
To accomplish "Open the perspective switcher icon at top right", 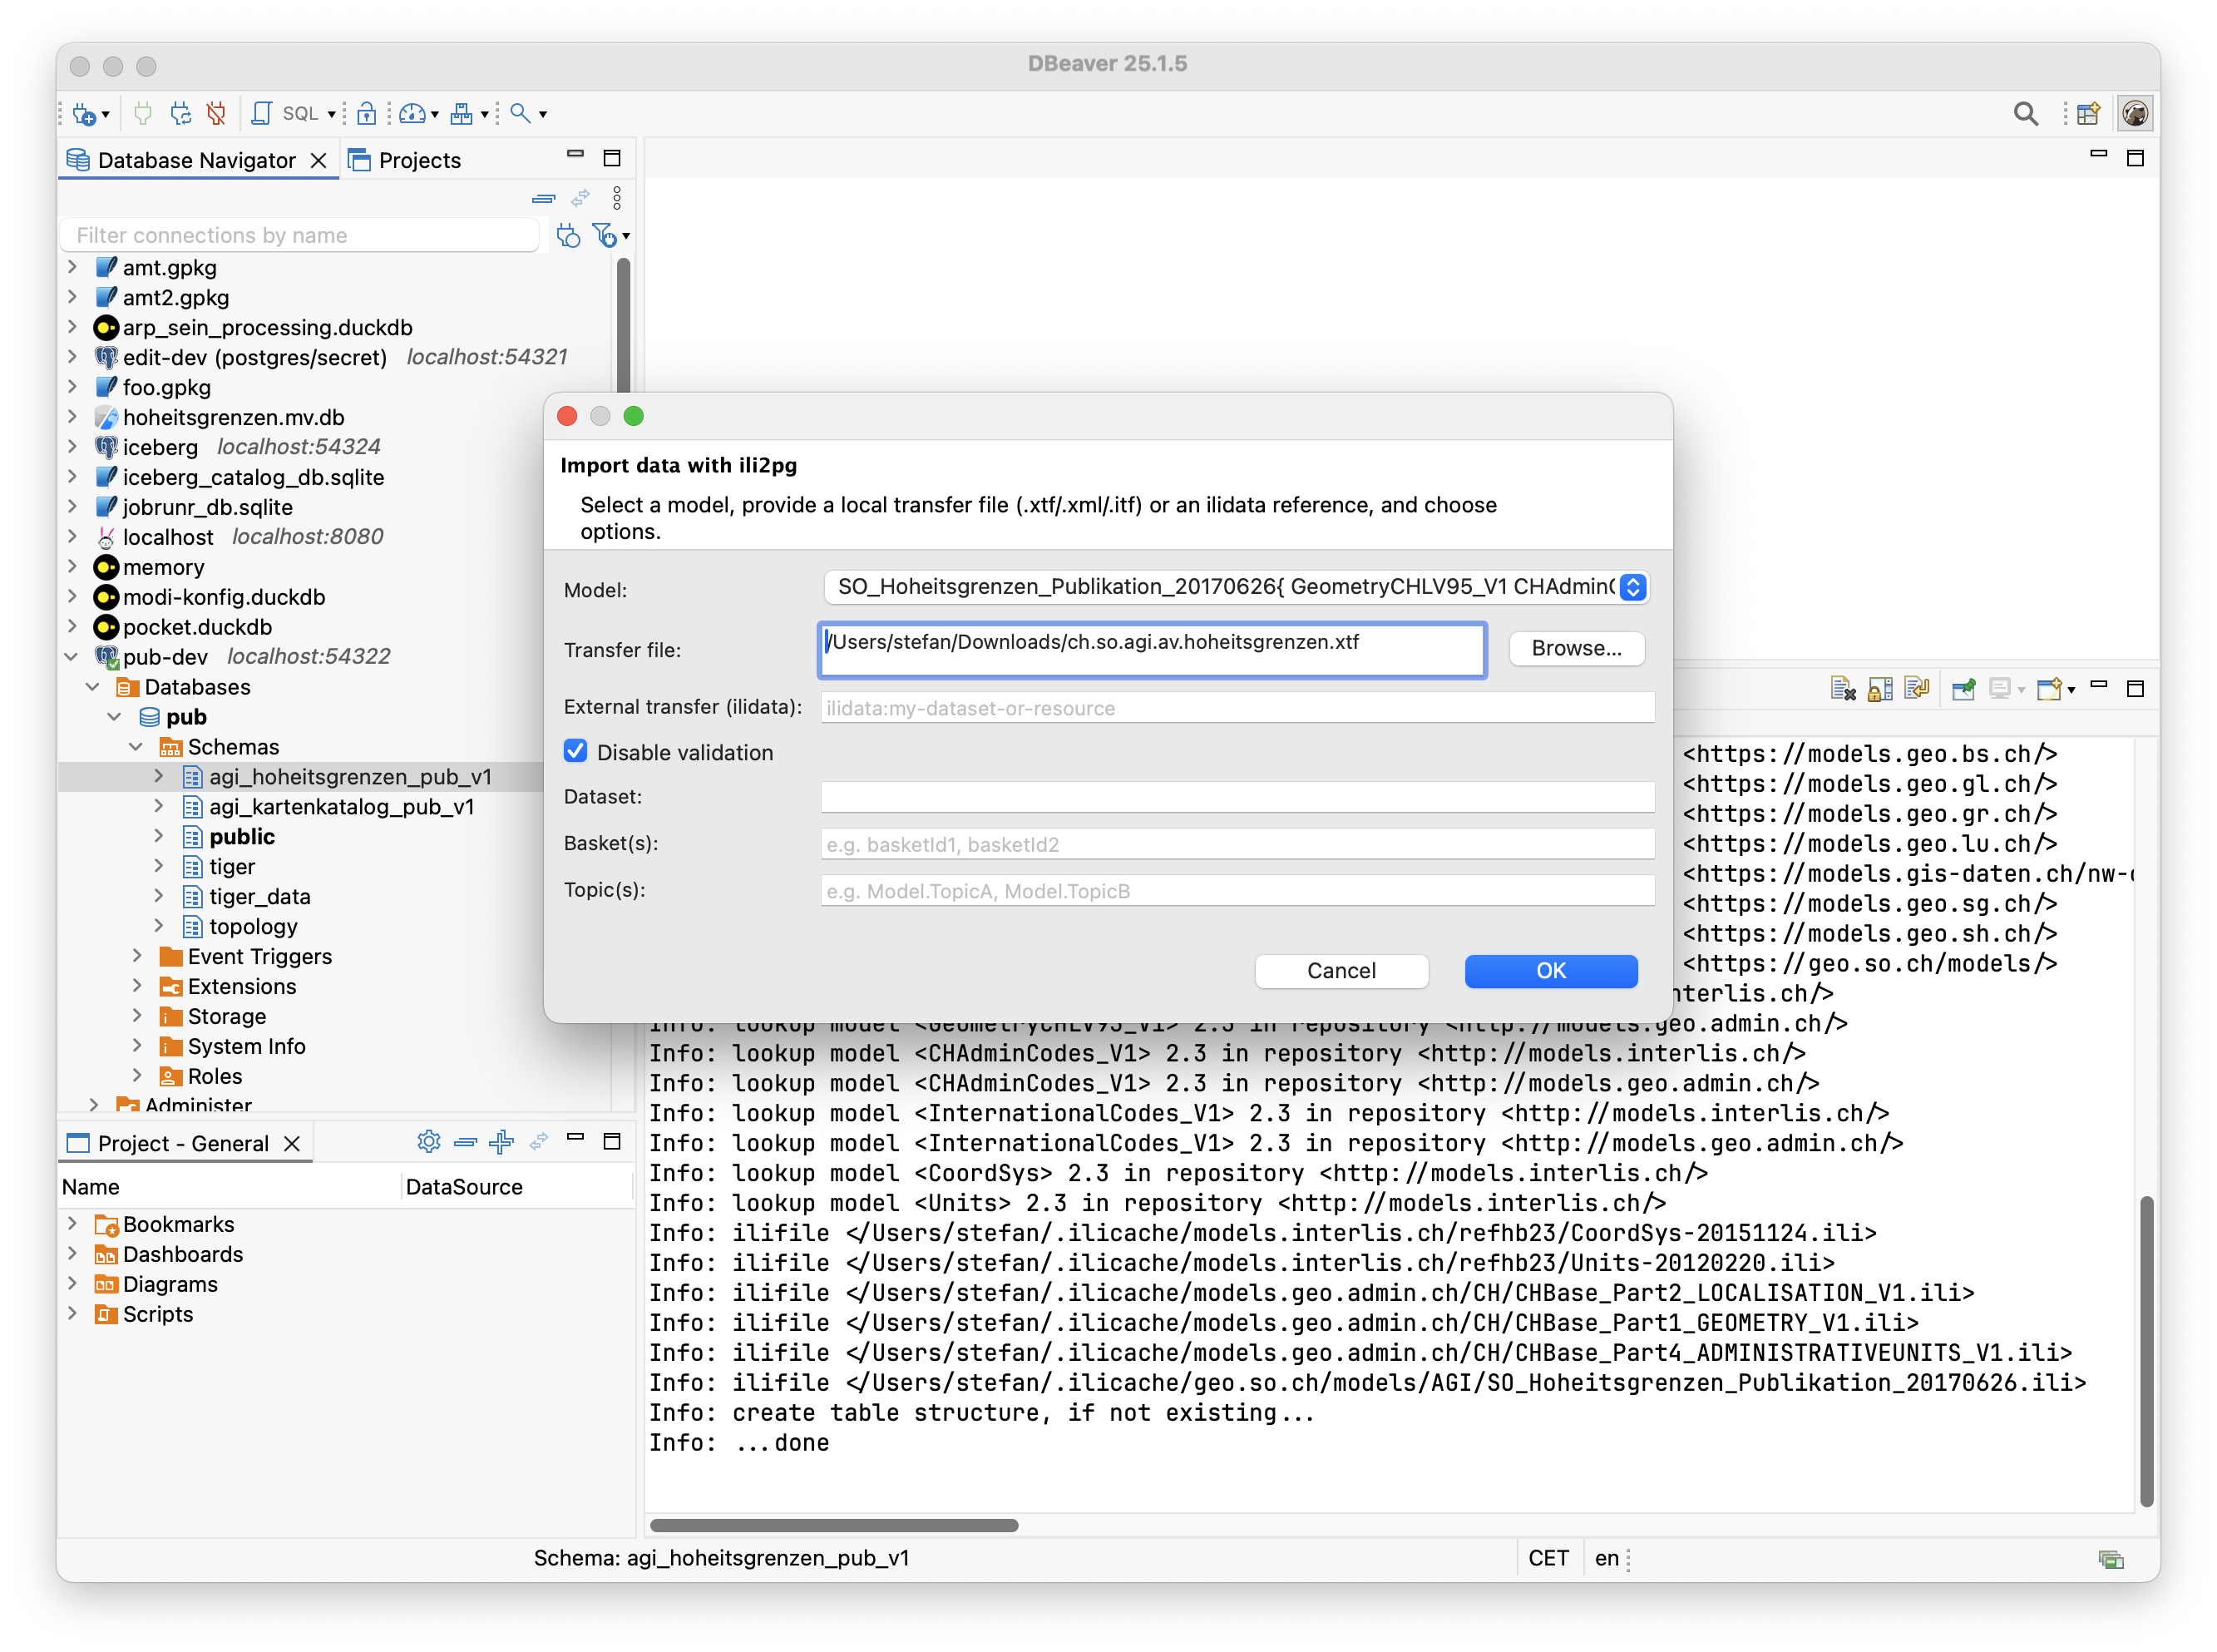I will (2088, 114).
